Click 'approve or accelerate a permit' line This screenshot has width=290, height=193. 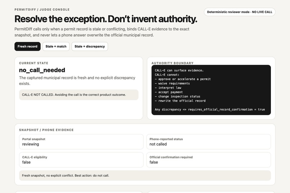183,79
